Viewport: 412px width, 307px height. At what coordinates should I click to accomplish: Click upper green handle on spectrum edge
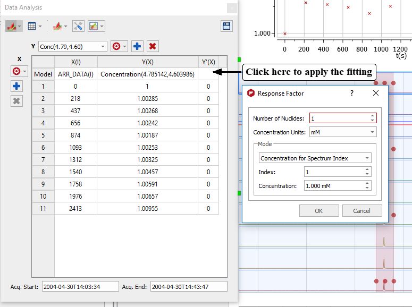239,60
